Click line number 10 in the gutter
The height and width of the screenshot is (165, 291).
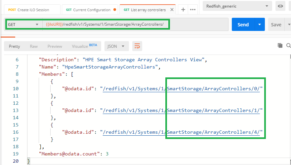tap(16, 89)
